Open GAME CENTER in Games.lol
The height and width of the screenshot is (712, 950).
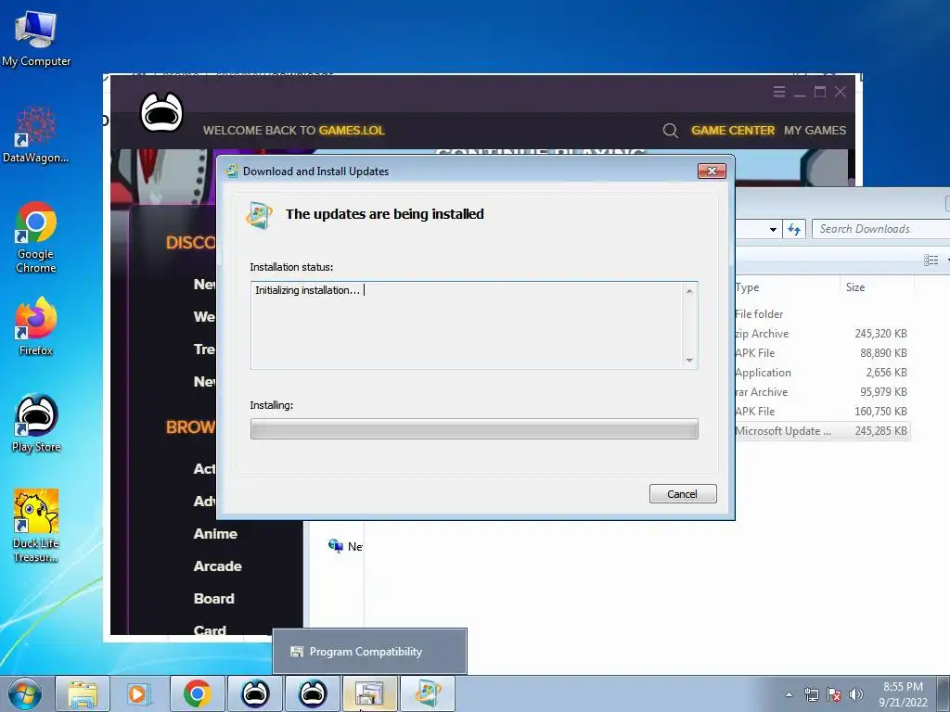(x=733, y=130)
